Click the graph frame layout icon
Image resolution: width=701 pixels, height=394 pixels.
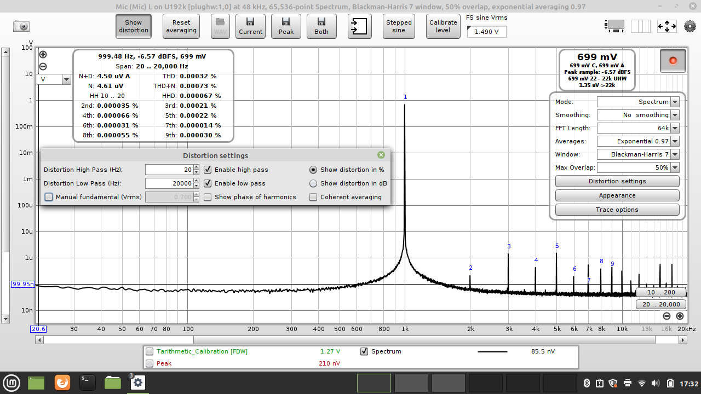[x=641, y=26]
